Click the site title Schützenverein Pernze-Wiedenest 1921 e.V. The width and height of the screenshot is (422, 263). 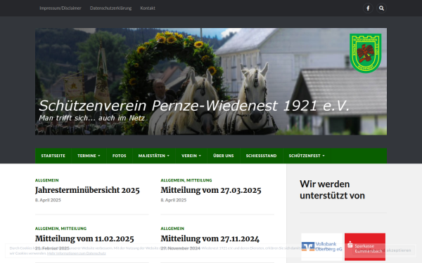pyautogui.click(x=194, y=106)
